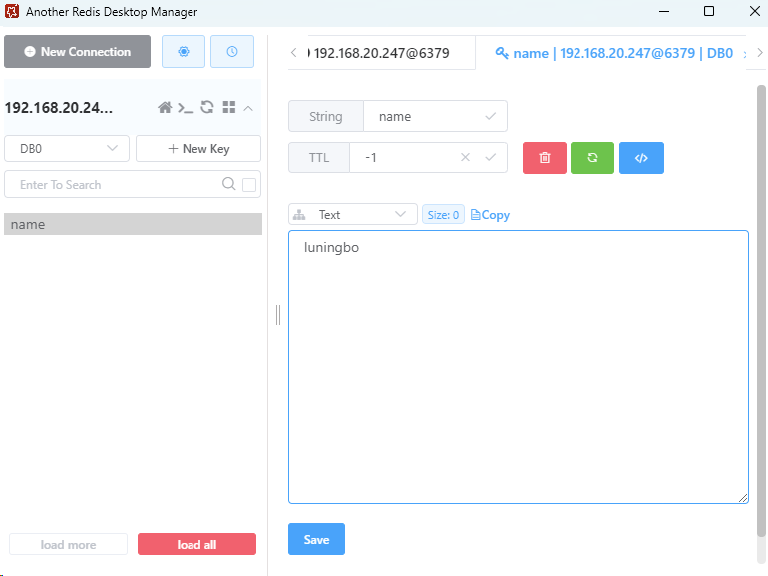Maximize the application window

click(709, 11)
